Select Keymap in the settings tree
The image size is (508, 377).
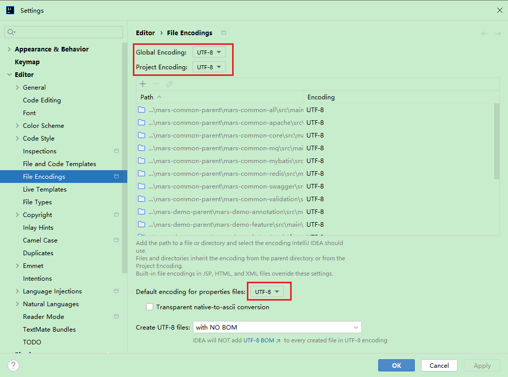pyautogui.click(x=27, y=62)
